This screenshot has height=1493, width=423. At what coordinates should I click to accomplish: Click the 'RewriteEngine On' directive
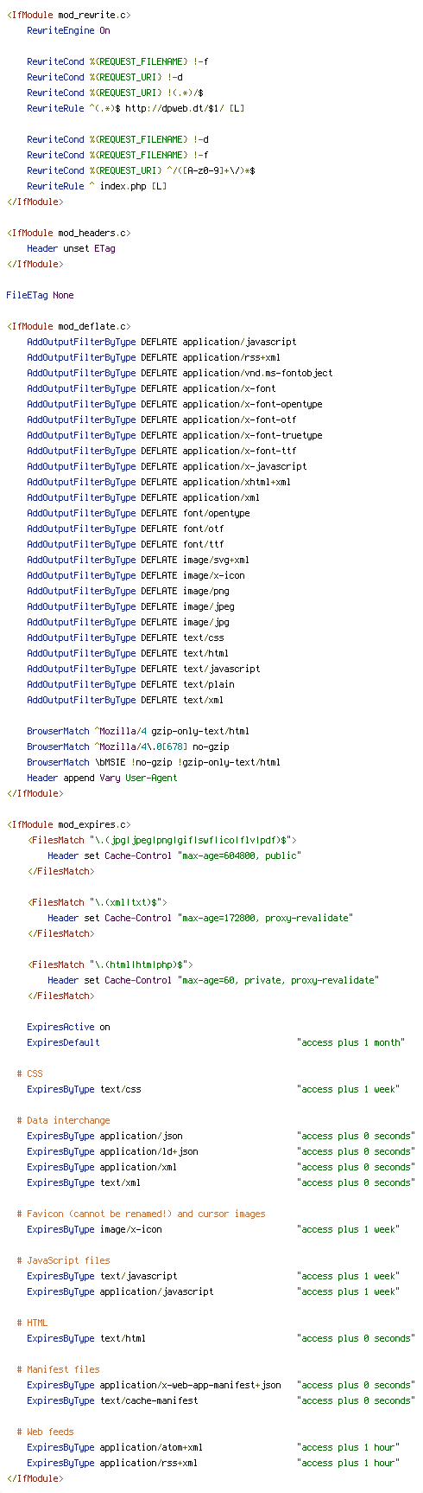[x=68, y=30]
